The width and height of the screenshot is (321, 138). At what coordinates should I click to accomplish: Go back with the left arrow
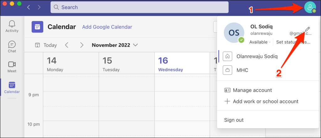[x=29, y=7]
